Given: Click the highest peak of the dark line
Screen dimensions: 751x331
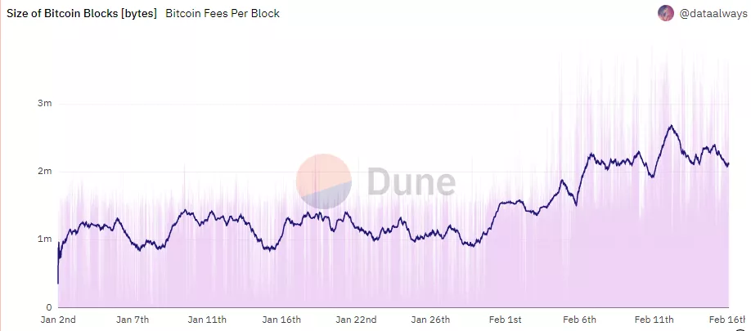Looking at the screenshot, I should 671,126.
